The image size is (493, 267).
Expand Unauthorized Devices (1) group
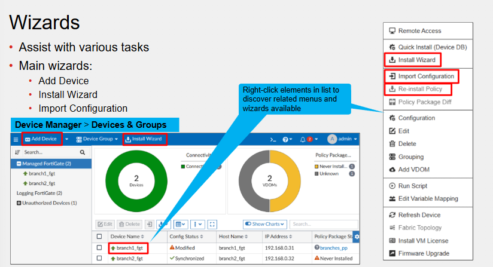click(19, 203)
